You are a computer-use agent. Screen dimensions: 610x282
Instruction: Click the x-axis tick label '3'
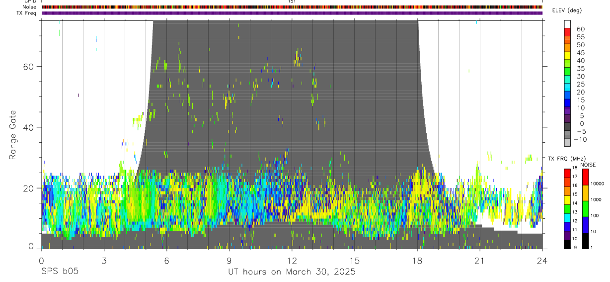coord(104,260)
